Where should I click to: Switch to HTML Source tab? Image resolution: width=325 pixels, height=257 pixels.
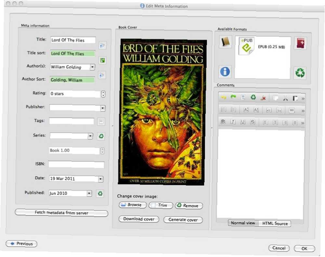coord(275,224)
